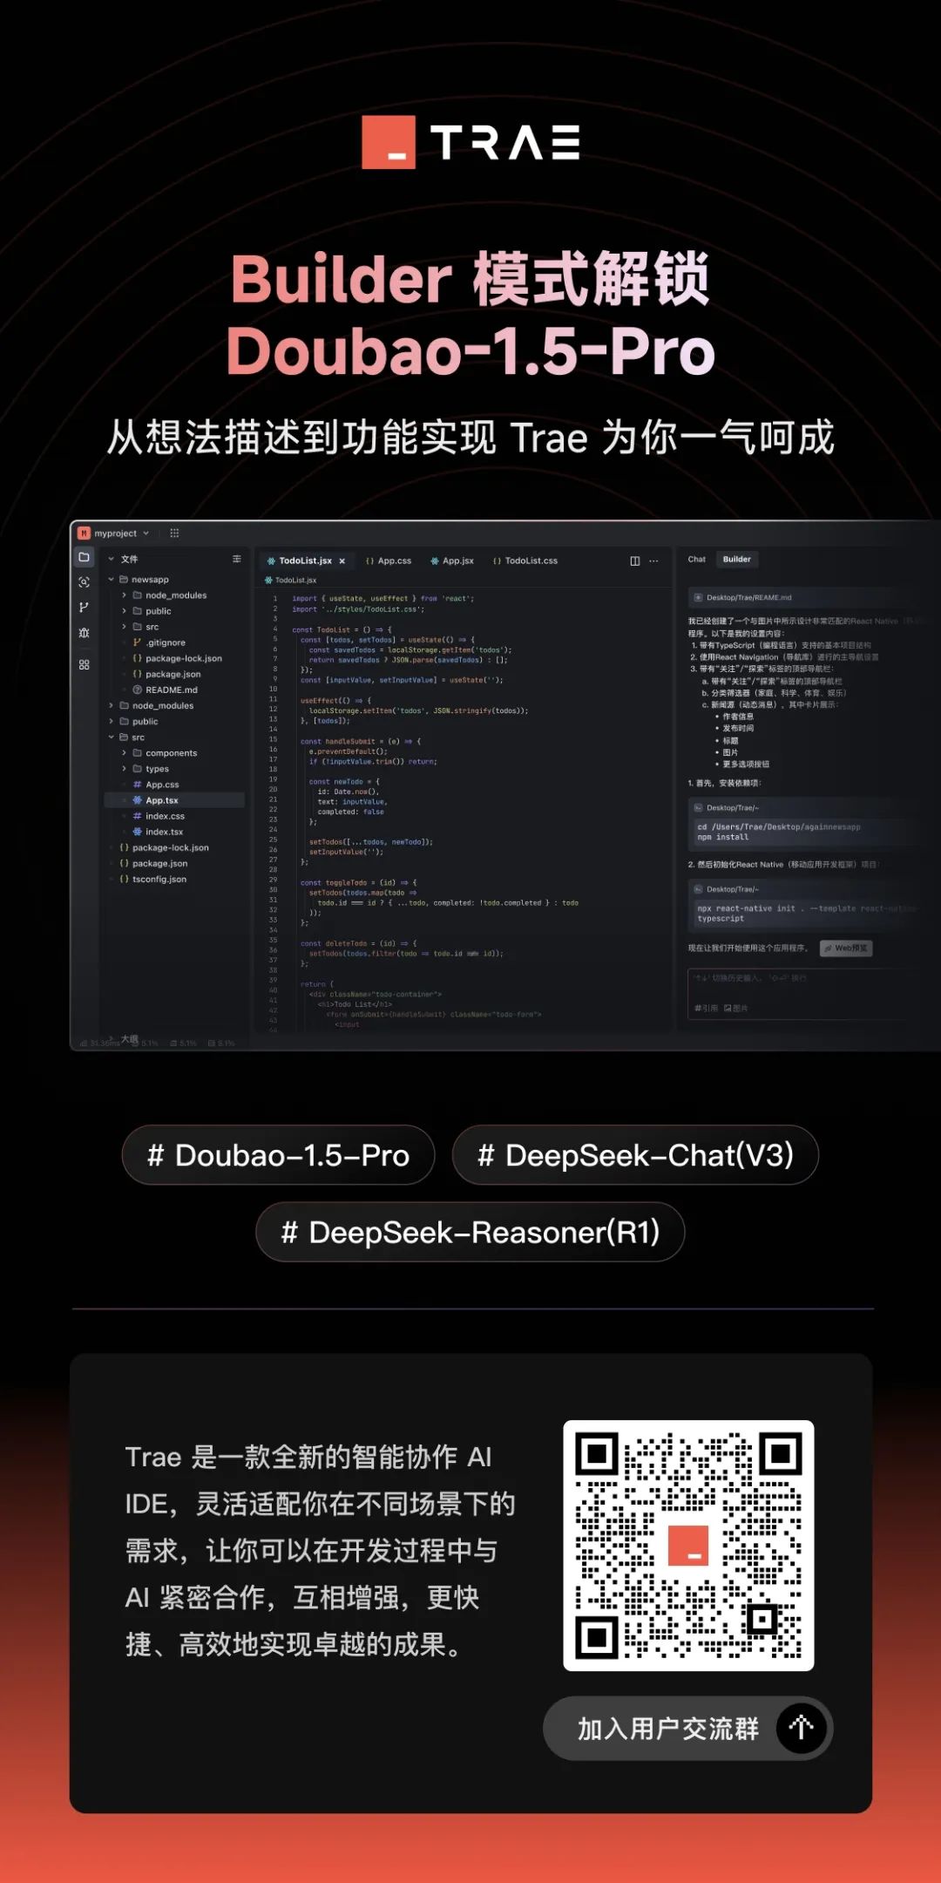Click the "Builder 模式解锁" headline
Viewport: 941px width, 1883px height.
click(470, 279)
